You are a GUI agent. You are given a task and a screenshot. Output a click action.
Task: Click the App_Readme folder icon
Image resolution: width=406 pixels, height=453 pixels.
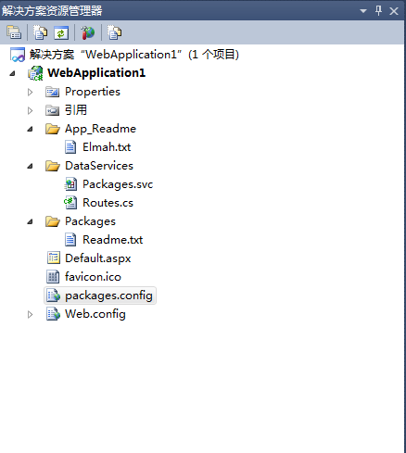click(x=53, y=129)
